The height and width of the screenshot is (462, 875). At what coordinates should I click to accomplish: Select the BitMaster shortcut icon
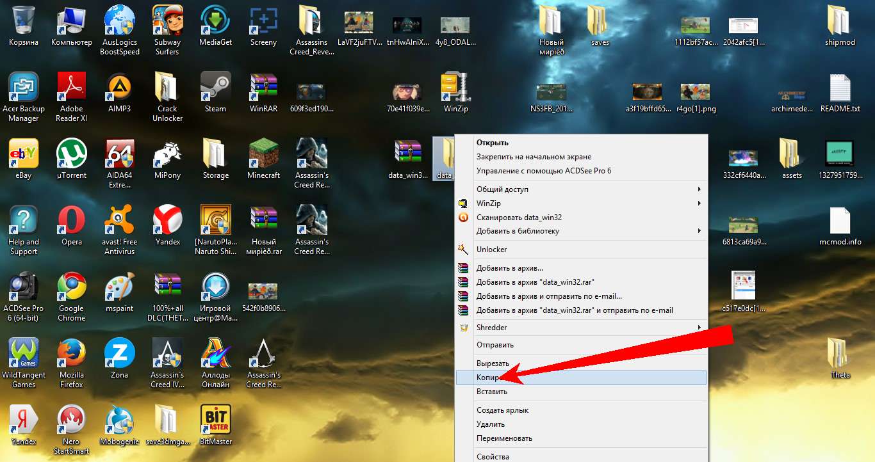coord(216,420)
